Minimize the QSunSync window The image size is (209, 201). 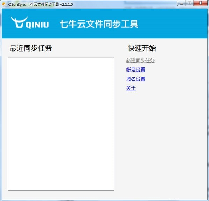pos(181,3)
